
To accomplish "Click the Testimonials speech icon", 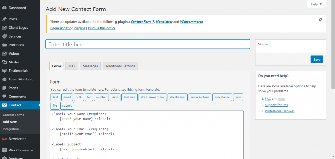I will (x=4, y=71).
